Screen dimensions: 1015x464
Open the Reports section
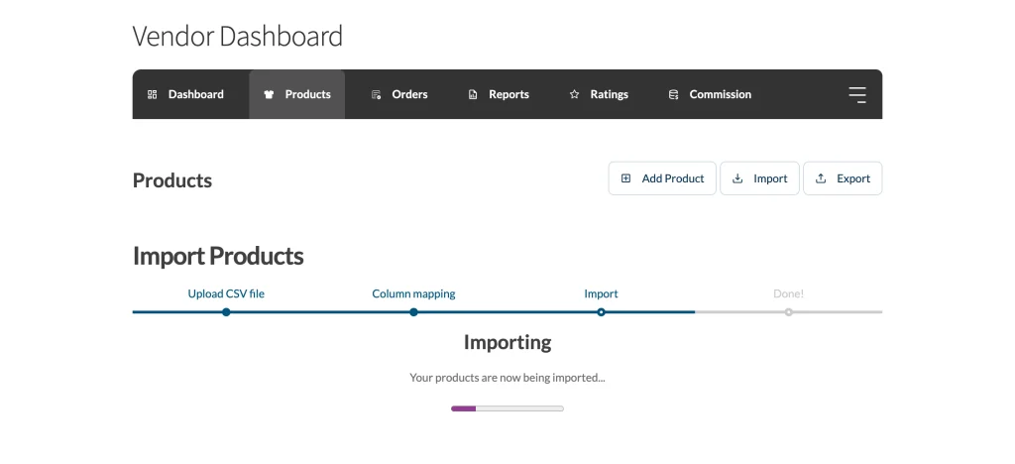499,94
